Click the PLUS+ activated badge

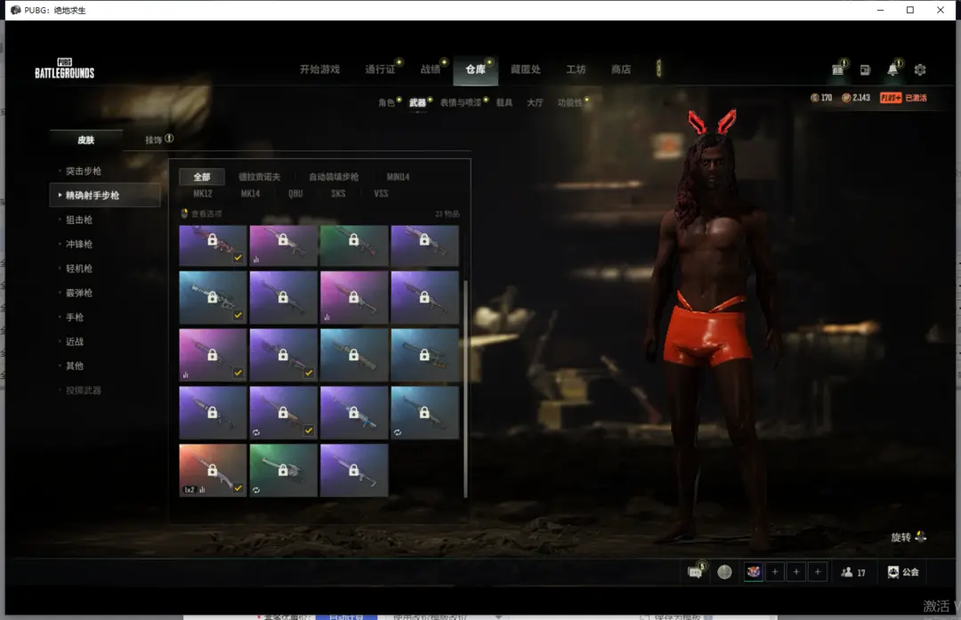click(x=903, y=98)
